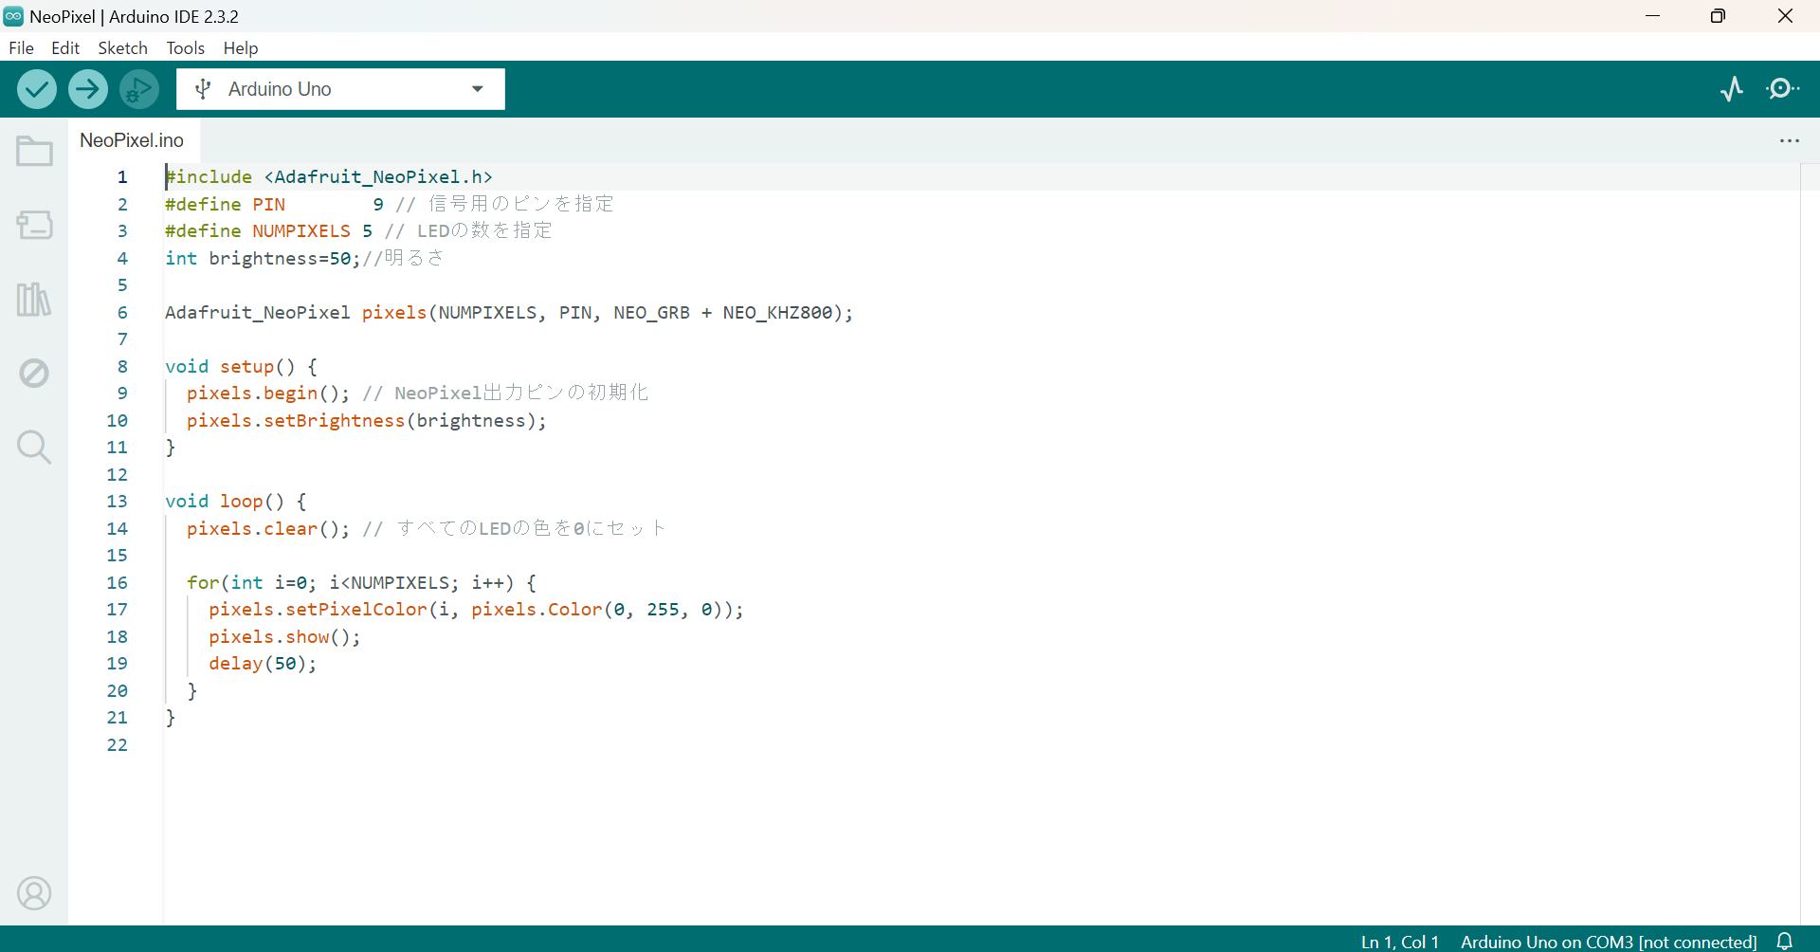Click the Upload arrow button
1820x952 pixels.
pos(88,89)
